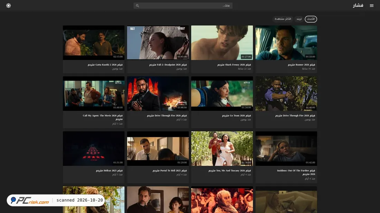Focus the search input field
Viewport: 380px width, 213px height.
183,6
